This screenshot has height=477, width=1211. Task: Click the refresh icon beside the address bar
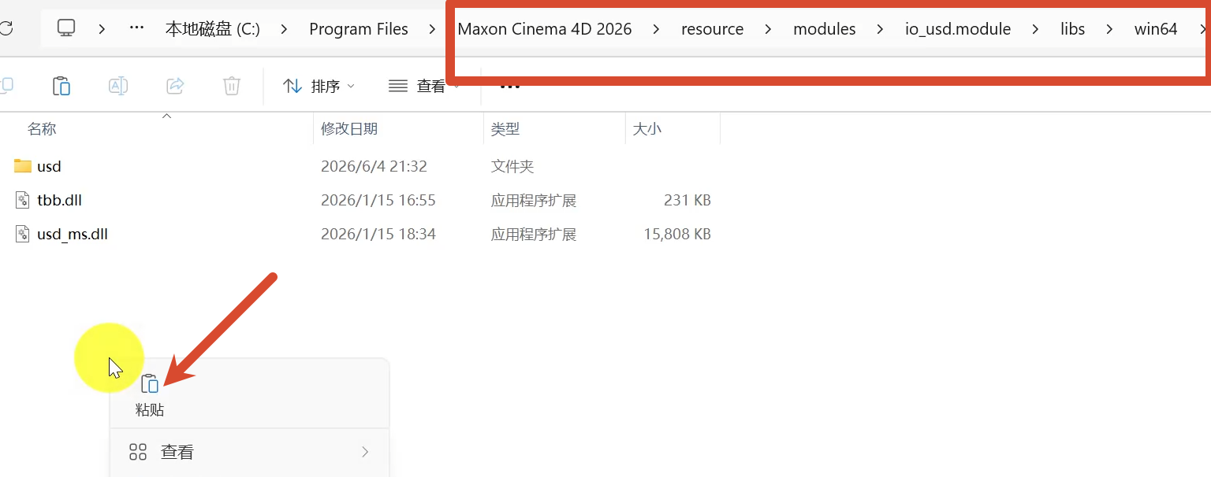click(5, 28)
